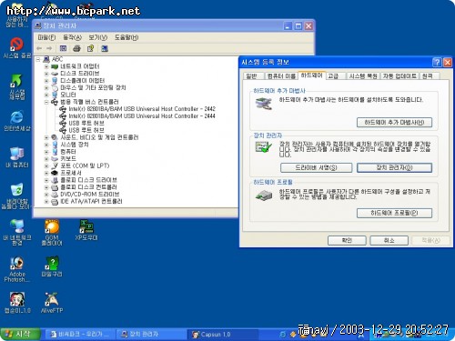
Task: Click the scan for hardware changes icon
Action: tap(105, 48)
